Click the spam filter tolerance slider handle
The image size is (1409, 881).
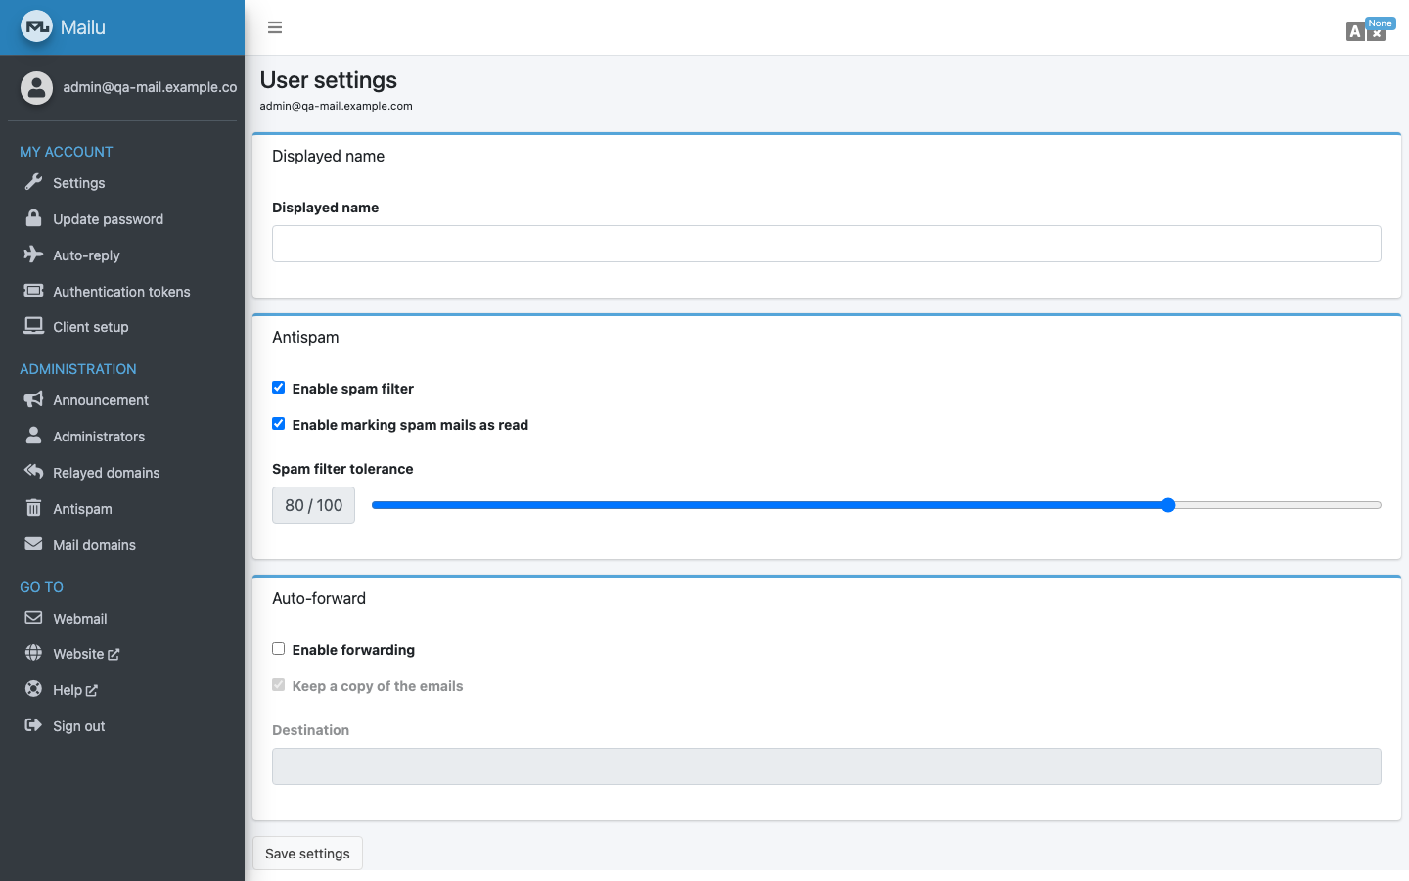(x=1168, y=505)
